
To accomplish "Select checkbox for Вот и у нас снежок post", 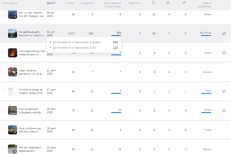I will click(x=4, y=14).
